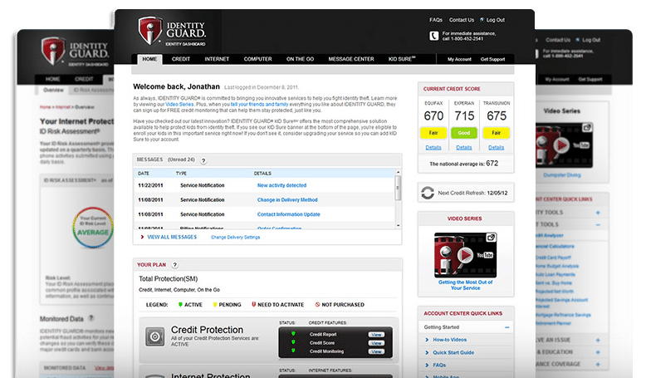Open the Message Center tab

click(x=351, y=59)
